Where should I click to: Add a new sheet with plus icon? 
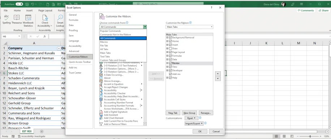[42, 131]
